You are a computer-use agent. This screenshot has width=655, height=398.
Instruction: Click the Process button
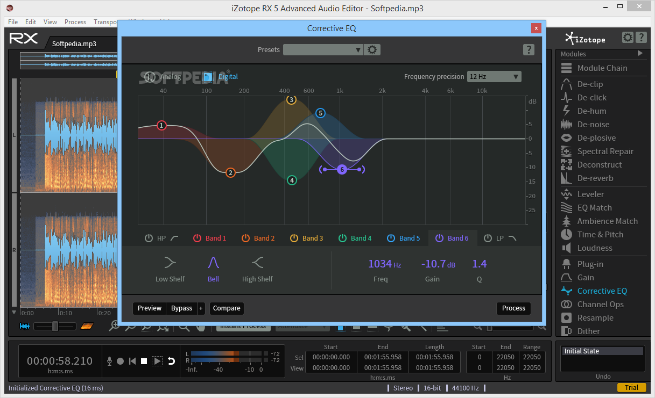[x=513, y=308]
